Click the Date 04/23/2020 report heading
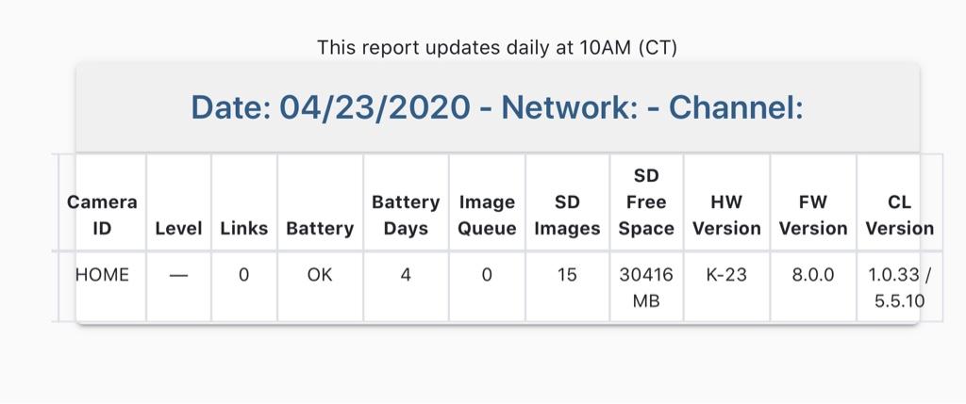966x404 pixels. click(x=497, y=107)
